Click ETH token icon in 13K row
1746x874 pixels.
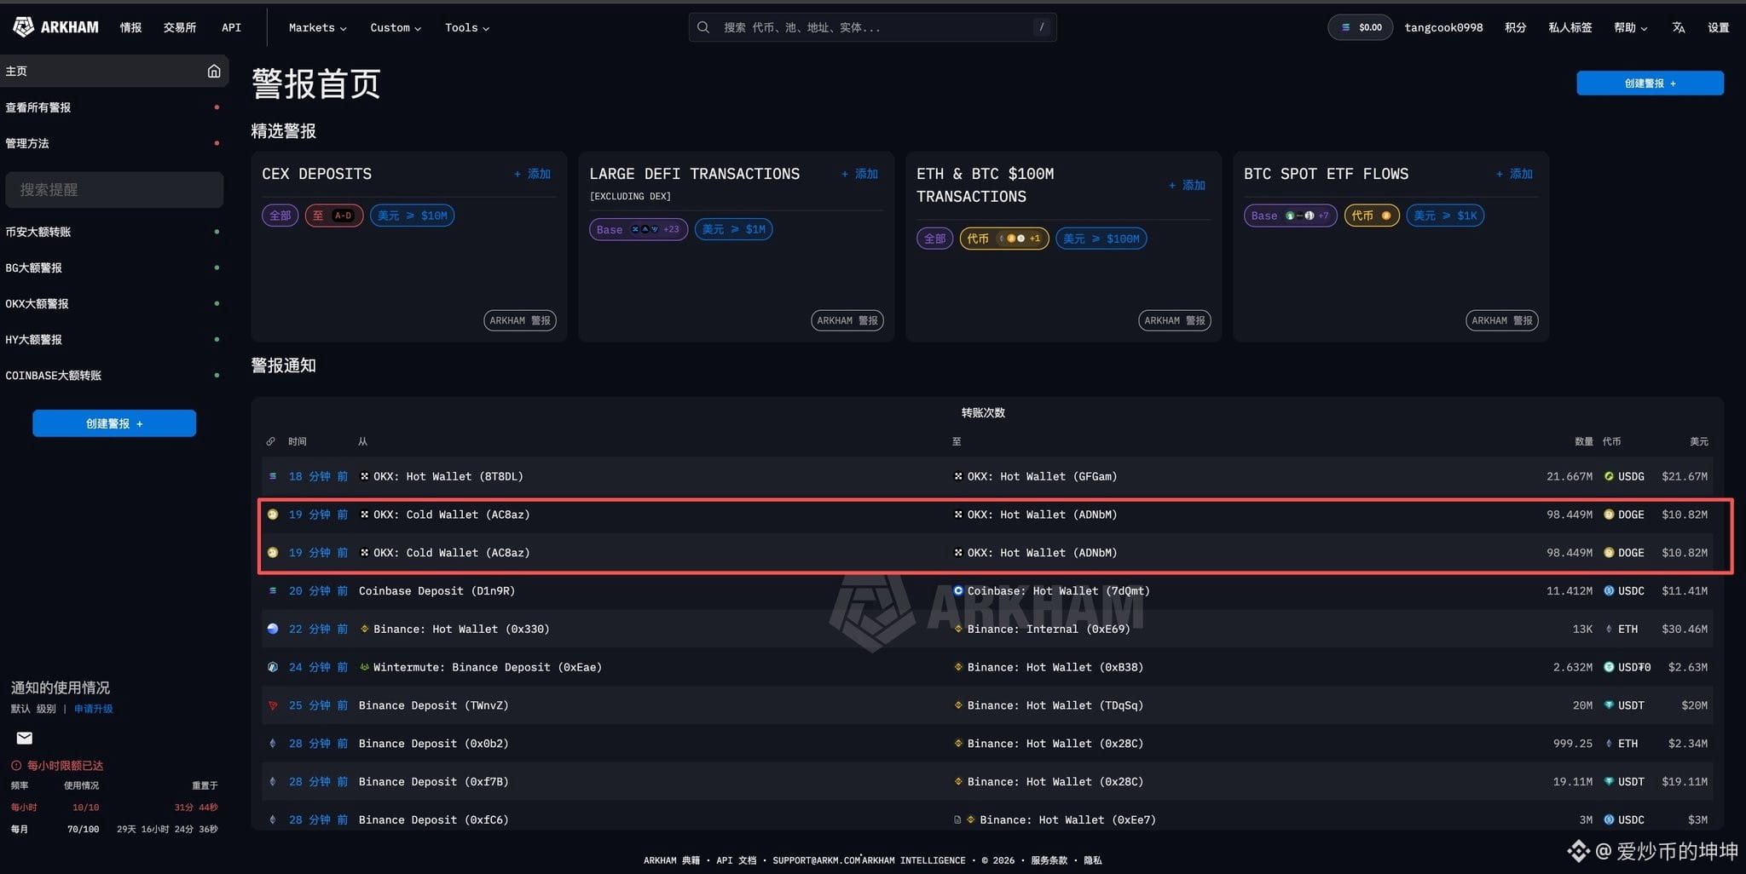1609,629
